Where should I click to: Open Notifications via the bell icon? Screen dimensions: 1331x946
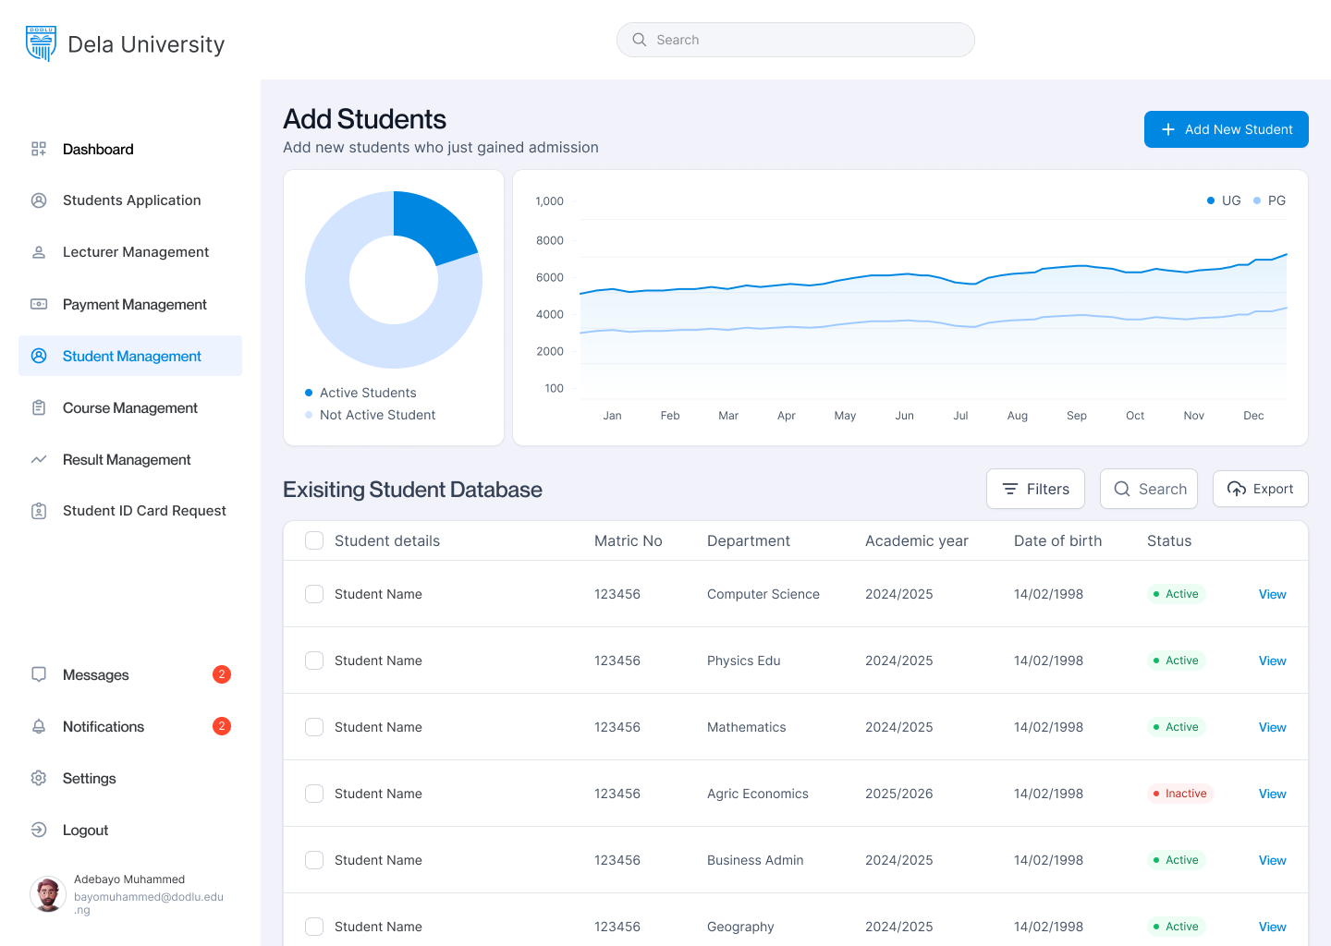pyautogui.click(x=38, y=726)
